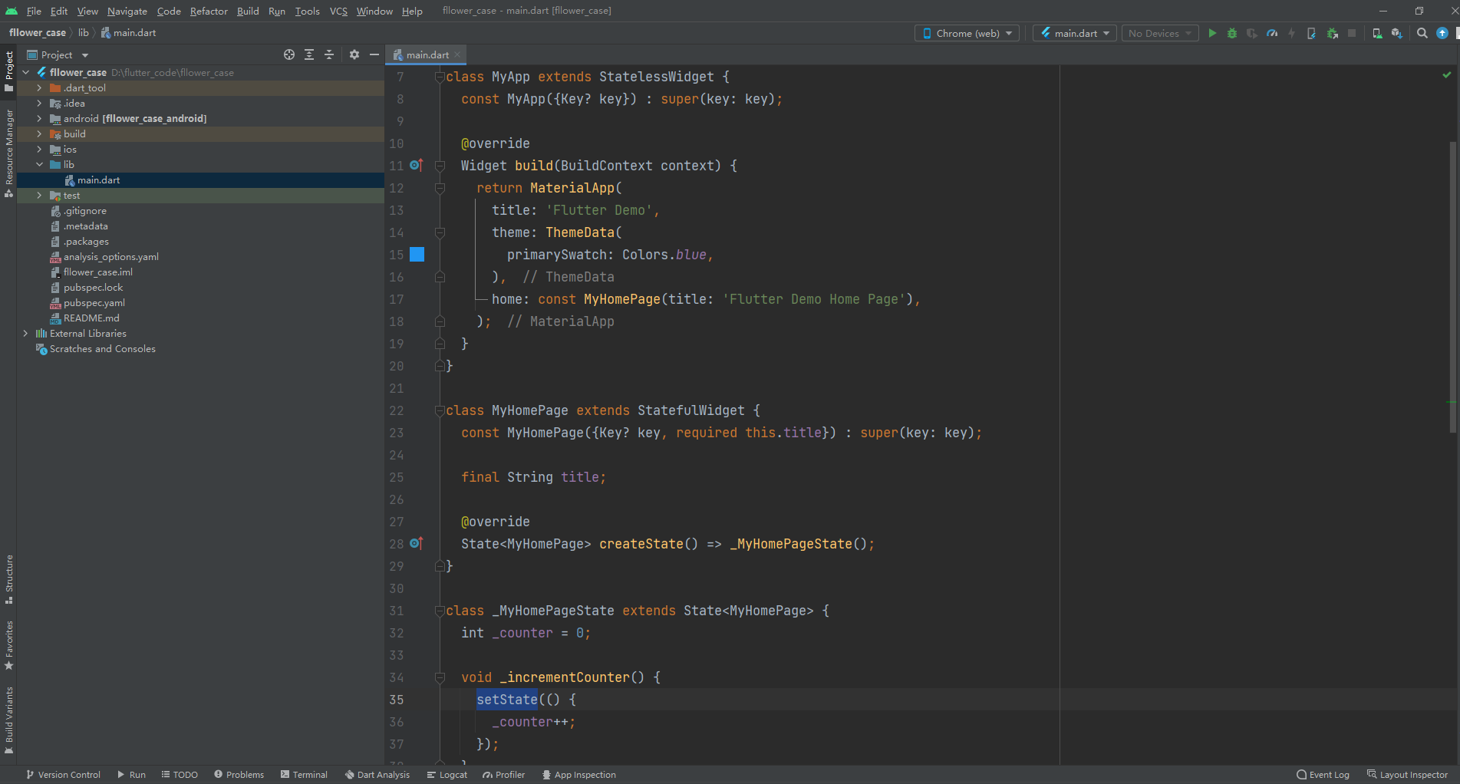Select main.dart in the project tree
1460x784 pixels.
200,180
